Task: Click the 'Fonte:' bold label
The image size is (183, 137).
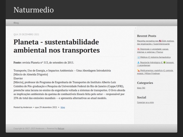Action: point(18,63)
